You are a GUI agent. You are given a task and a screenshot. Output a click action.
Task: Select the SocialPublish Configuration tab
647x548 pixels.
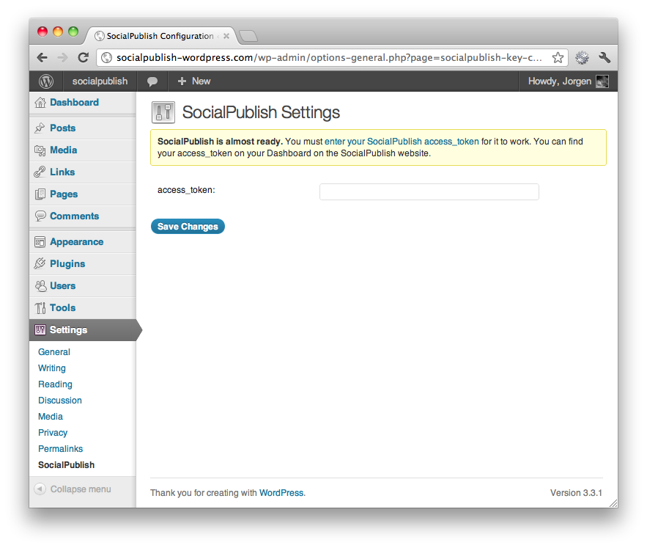(x=160, y=36)
